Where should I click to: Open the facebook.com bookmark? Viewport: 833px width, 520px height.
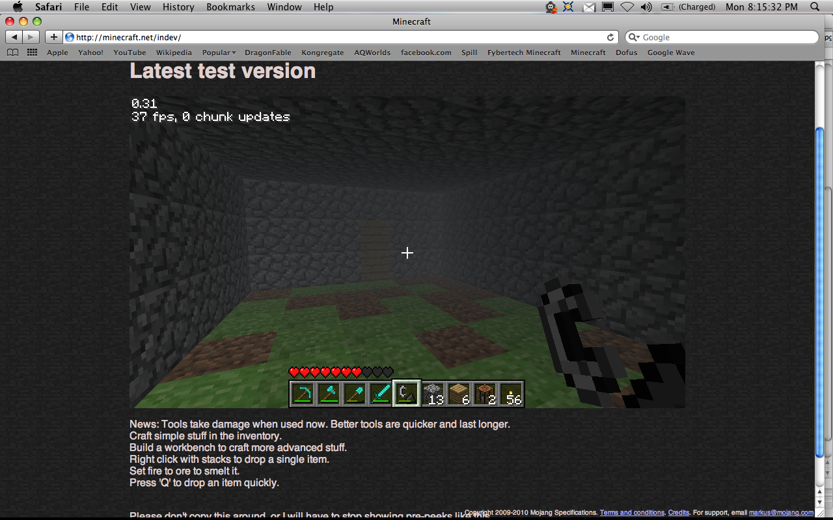pyautogui.click(x=426, y=53)
